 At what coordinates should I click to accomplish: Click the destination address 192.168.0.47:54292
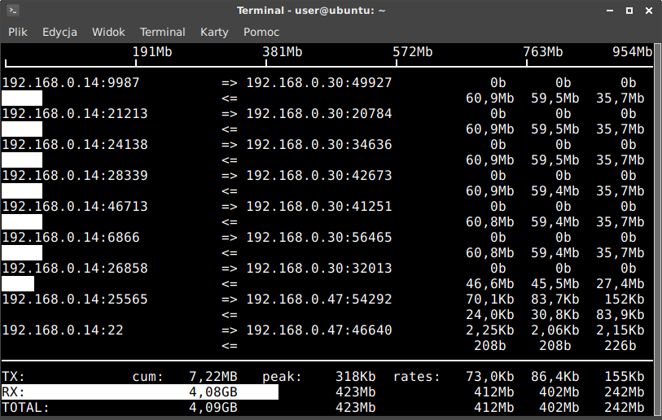(x=319, y=300)
